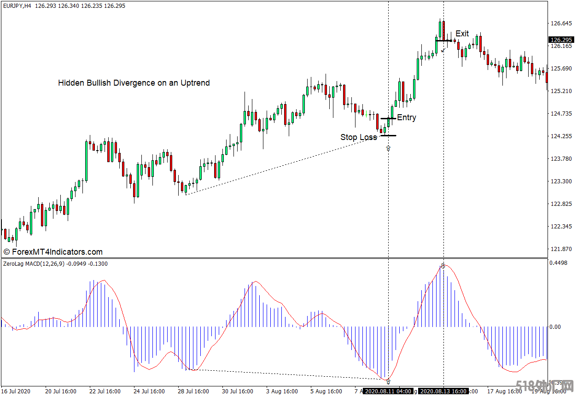The height and width of the screenshot is (397, 577).
Task: Select the Exit horizontal line marker
Action: [444, 41]
